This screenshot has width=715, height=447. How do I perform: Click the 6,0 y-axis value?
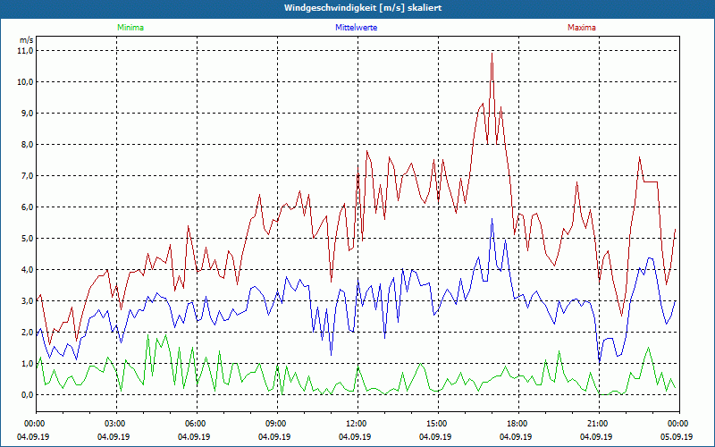pos(28,207)
